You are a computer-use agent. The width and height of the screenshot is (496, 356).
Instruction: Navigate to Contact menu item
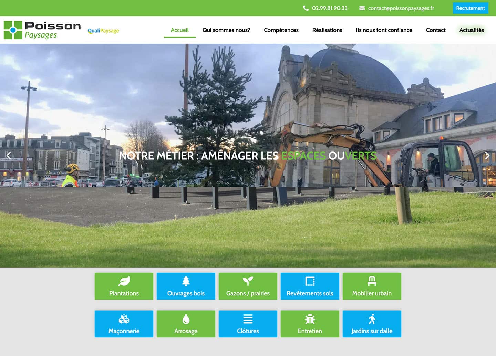(x=436, y=30)
